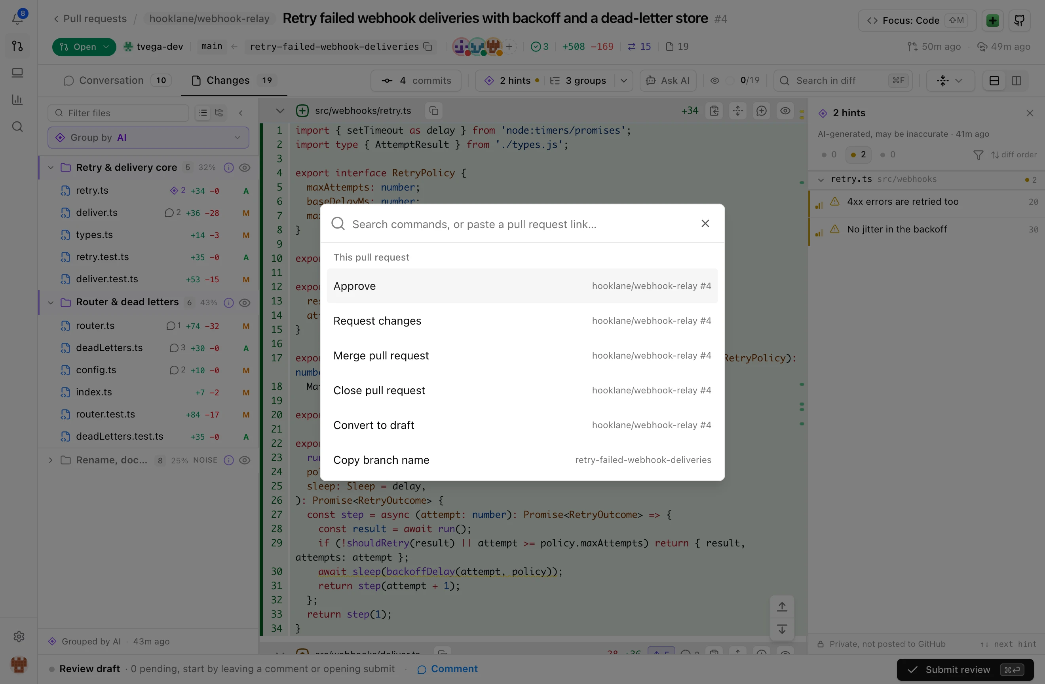Image resolution: width=1045 pixels, height=684 pixels.
Task: Expand the Rename, doc... group
Action: [51, 460]
